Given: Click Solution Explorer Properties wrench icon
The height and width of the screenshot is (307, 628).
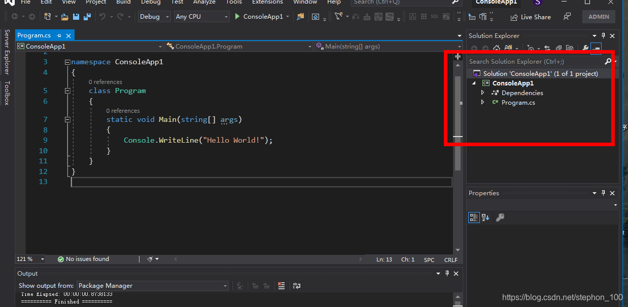Looking at the screenshot, I should point(585,48).
